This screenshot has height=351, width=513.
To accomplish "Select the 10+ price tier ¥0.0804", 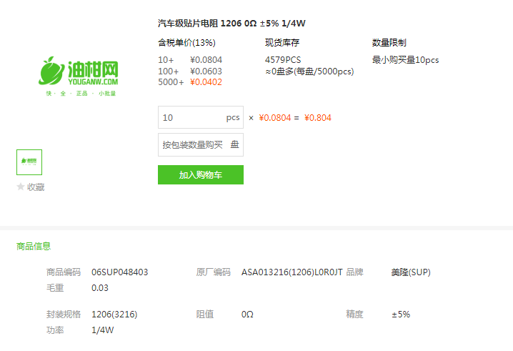I will click(190, 60).
